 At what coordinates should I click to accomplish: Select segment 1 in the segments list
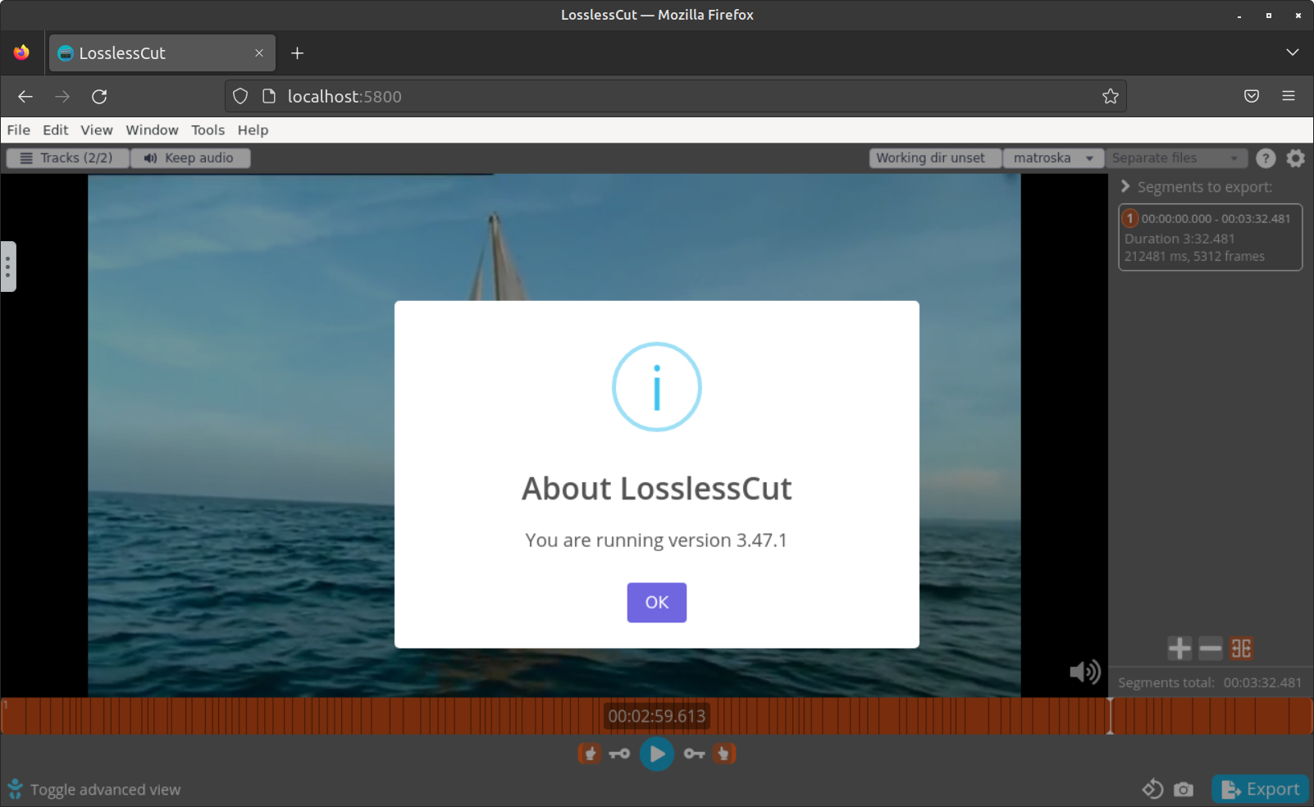1211,236
